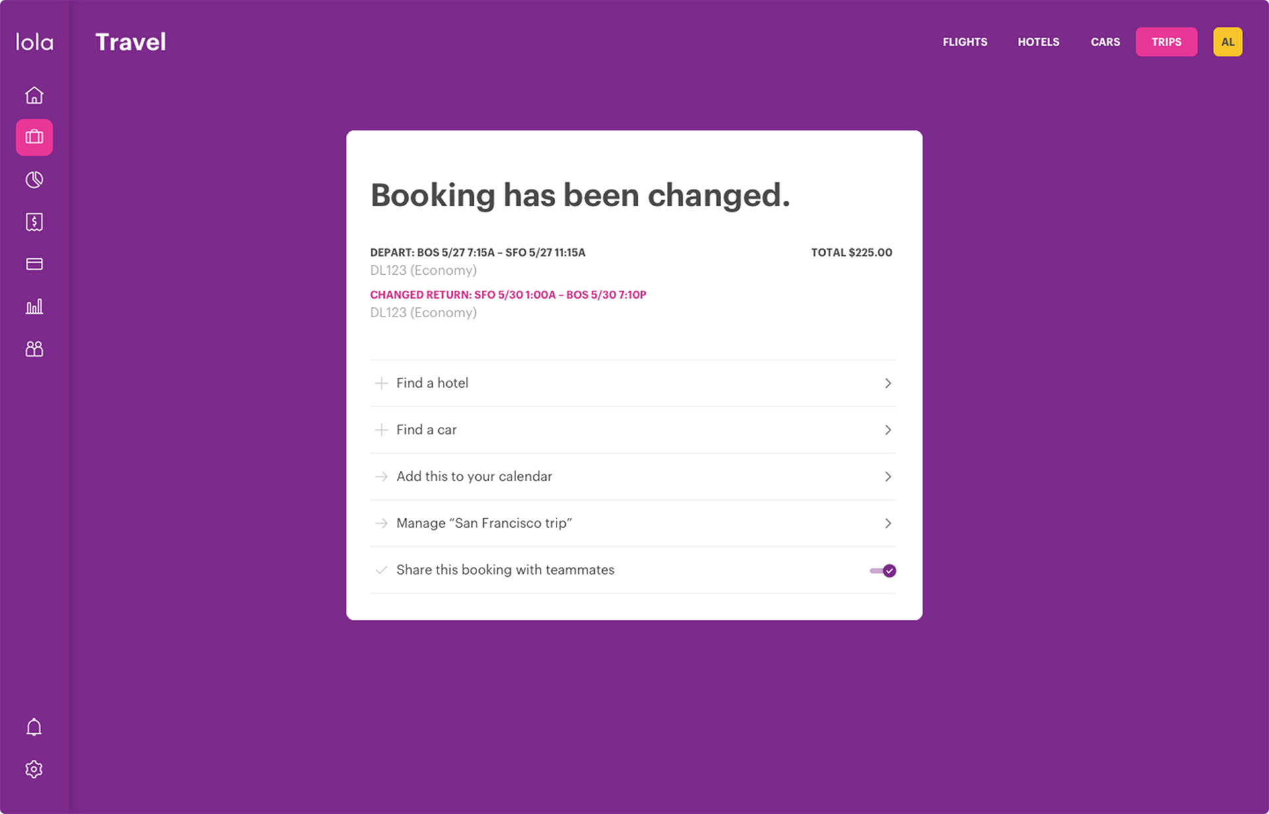Select the suitcase Trips sidebar icon
Viewport: 1269px width, 814px height.
point(34,137)
